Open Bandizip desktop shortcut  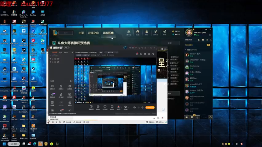33,13
